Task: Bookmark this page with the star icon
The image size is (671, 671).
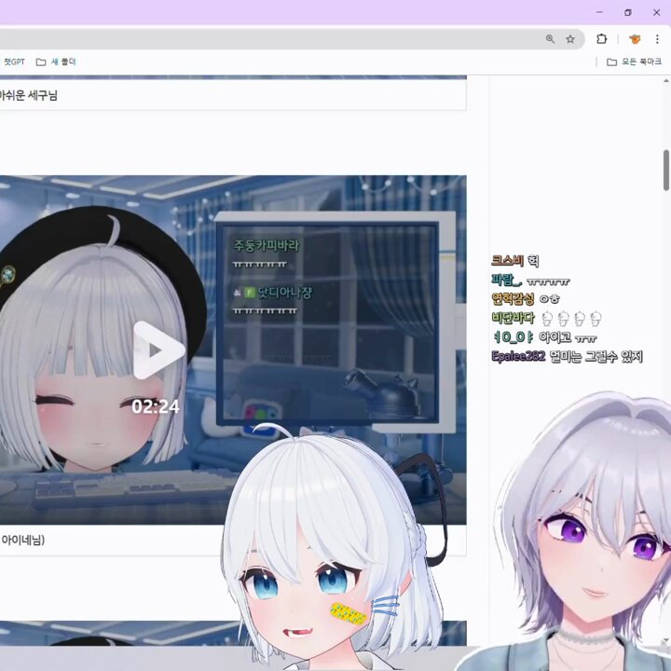Action: point(570,39)
